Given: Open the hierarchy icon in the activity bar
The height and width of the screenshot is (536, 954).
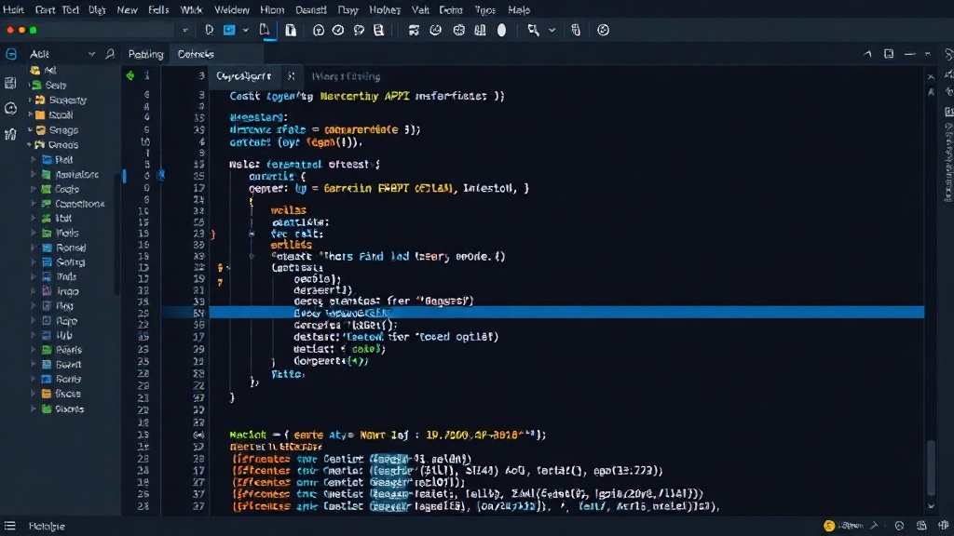Looking at the screenshot, I should (10, 134).
